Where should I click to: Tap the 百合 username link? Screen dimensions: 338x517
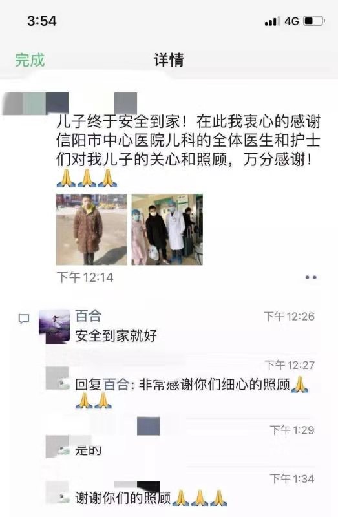88,316
